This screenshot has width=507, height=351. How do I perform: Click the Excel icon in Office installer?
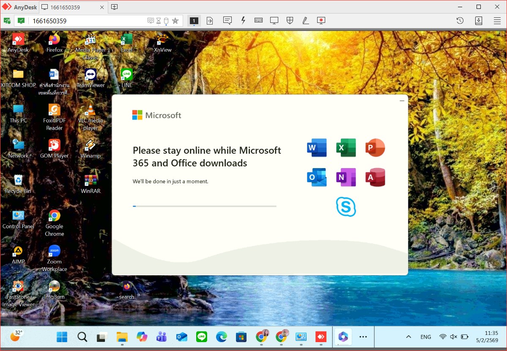[x=346, y=148]
